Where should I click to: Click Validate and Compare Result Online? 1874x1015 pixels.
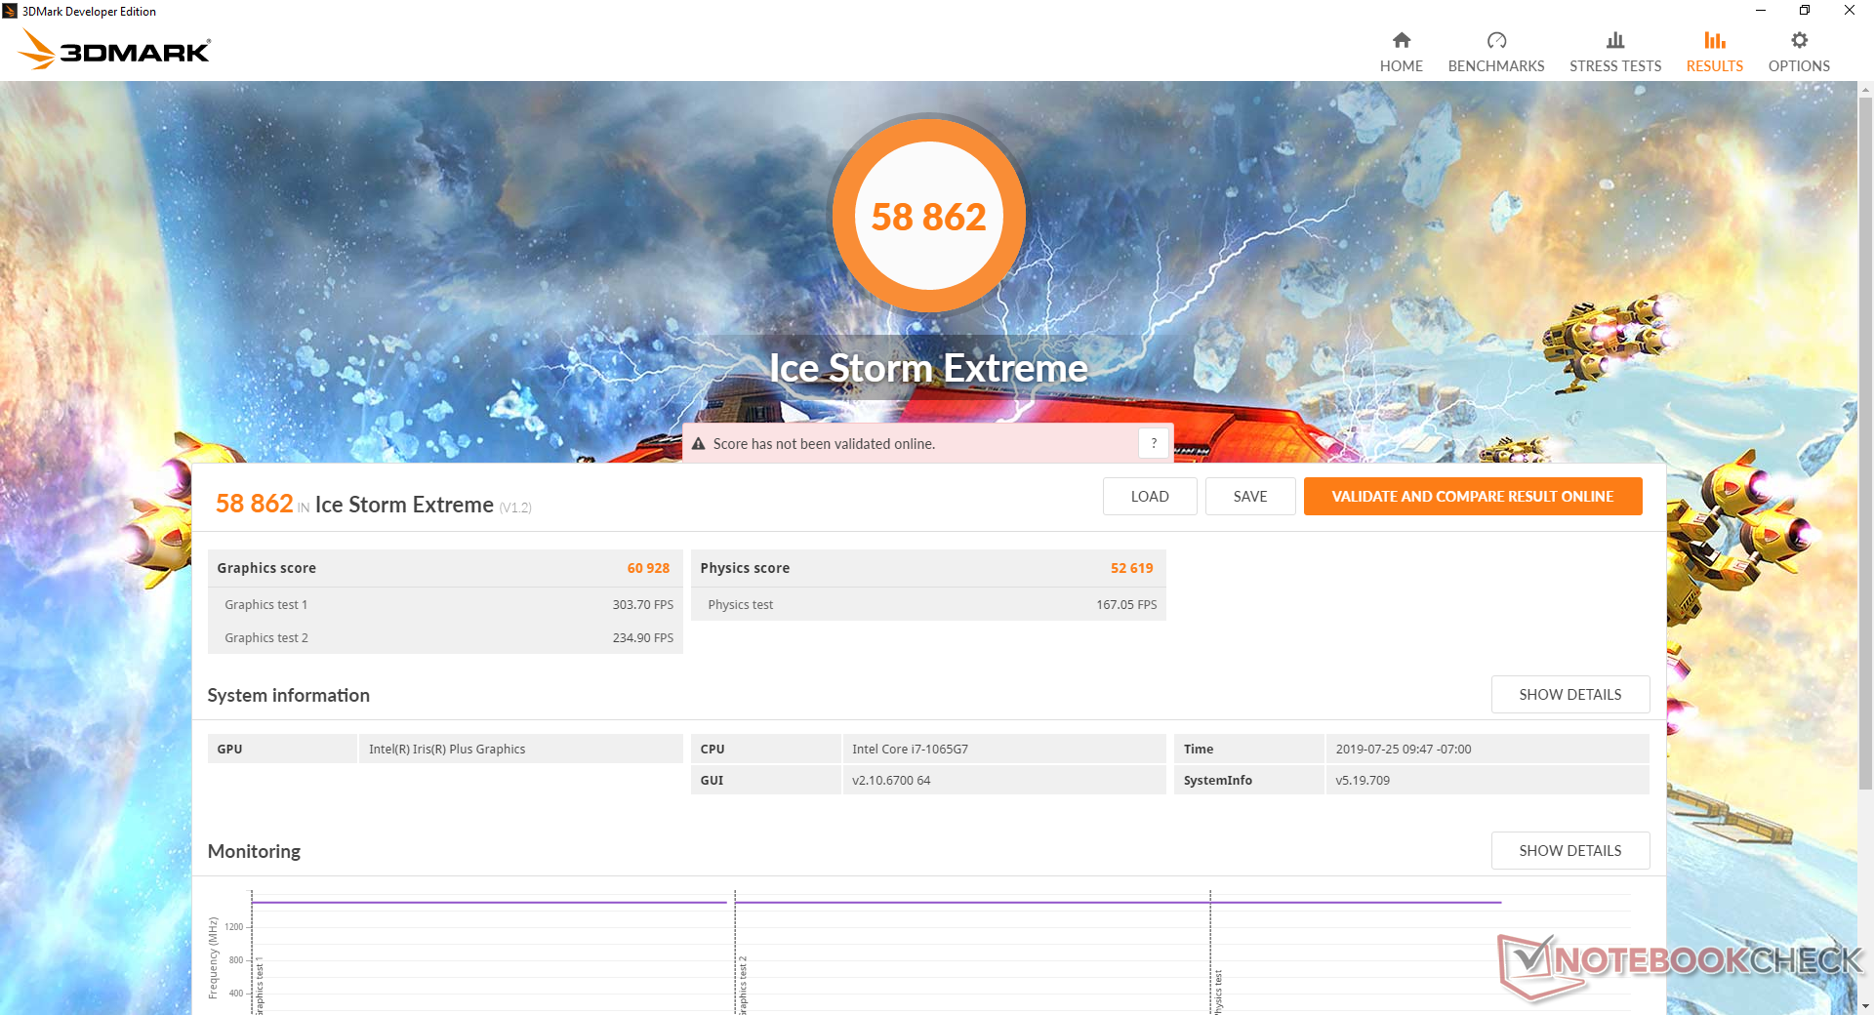(1472, 497)
